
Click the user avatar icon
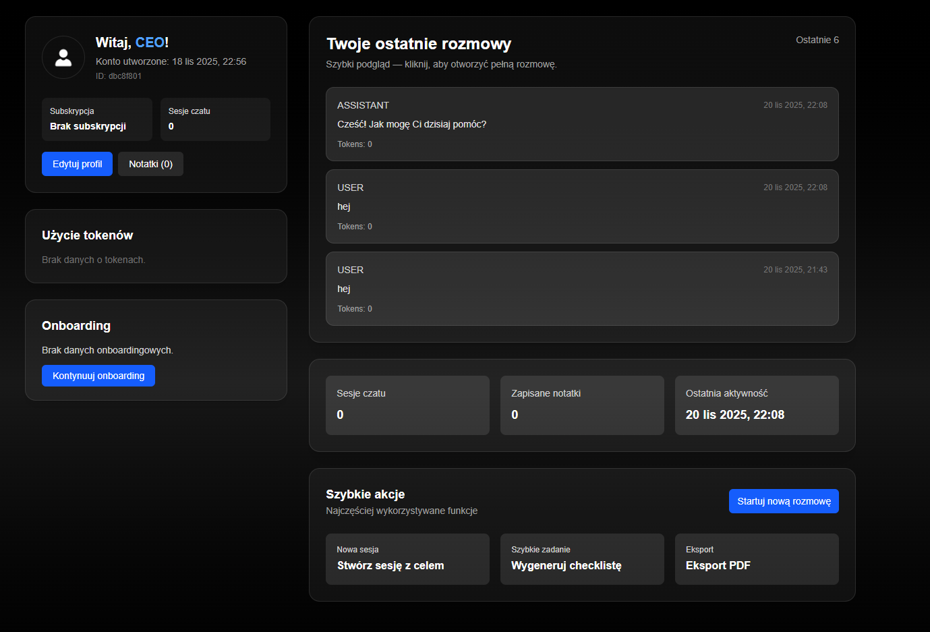(63, 57)
